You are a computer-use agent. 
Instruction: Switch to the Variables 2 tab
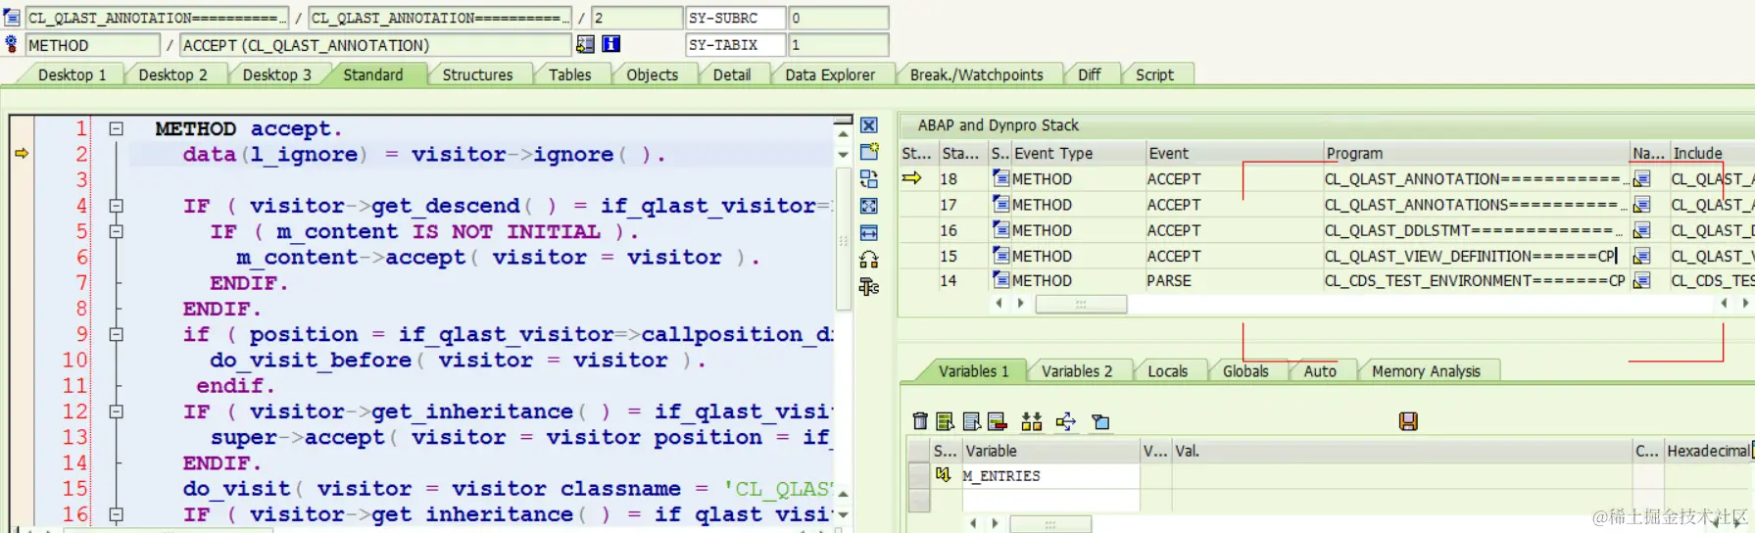(1077, 371)
